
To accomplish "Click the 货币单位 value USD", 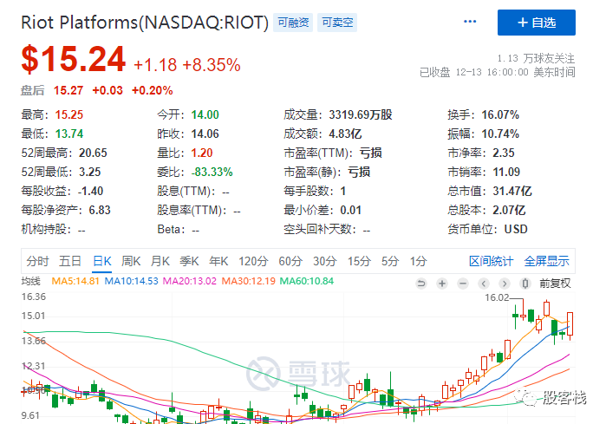I will pos(516,229).
